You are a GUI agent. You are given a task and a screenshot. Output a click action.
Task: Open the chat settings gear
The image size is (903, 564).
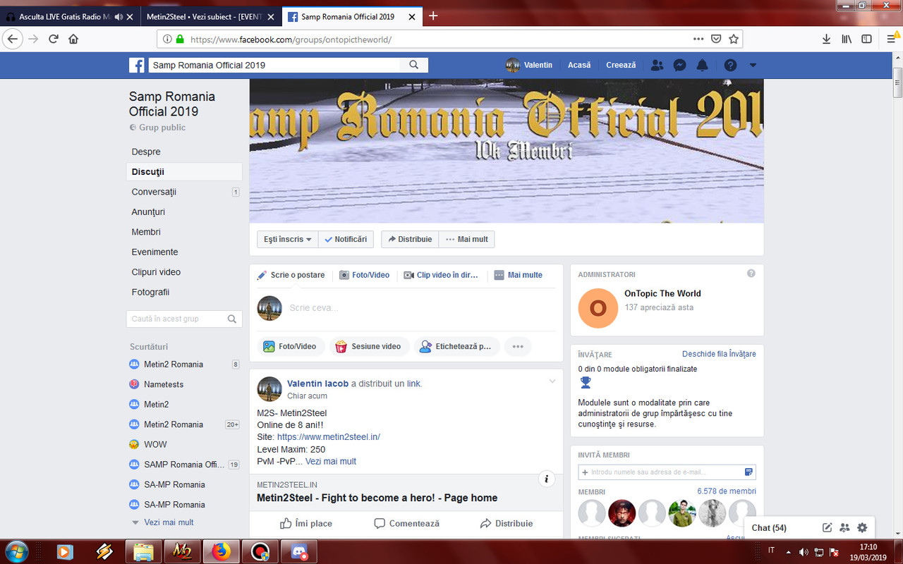(x=861, y=527)
